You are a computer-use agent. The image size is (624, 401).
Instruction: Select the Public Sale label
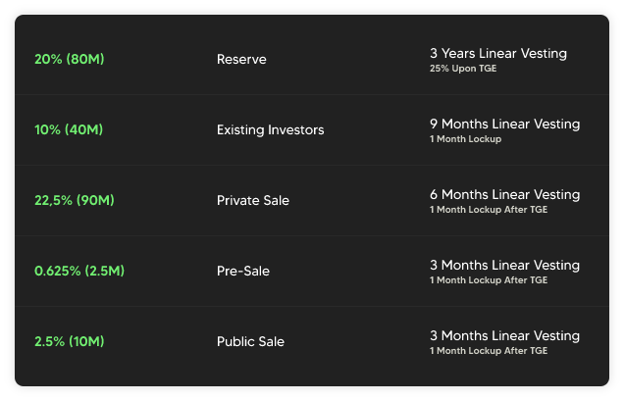(251, 342)
